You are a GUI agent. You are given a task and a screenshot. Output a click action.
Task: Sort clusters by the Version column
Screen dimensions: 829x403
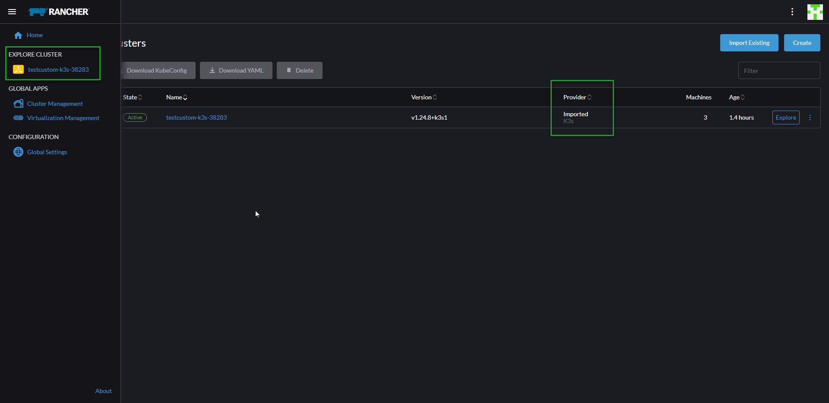click(423, 97)
